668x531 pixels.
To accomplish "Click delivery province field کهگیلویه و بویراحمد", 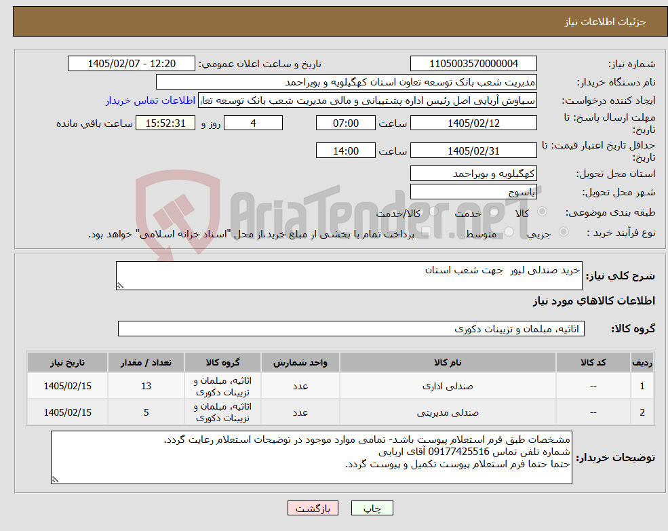I will point(473,174).
